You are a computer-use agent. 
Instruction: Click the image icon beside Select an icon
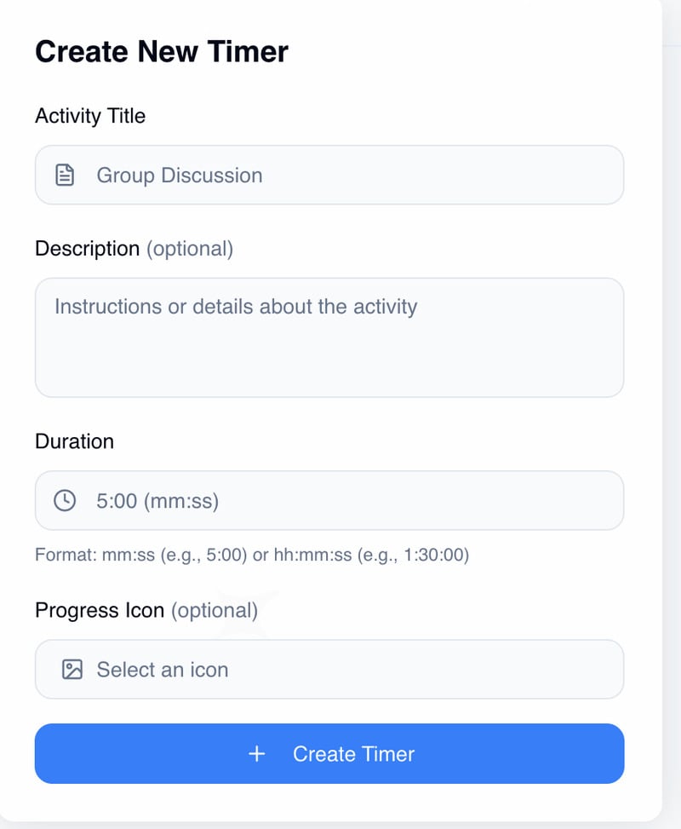point(72,670)
